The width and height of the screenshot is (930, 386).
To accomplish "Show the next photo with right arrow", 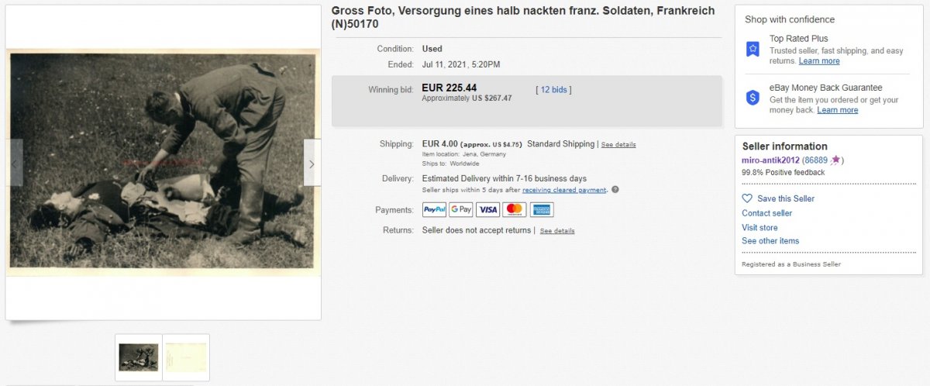I will [x=312, y=164].
